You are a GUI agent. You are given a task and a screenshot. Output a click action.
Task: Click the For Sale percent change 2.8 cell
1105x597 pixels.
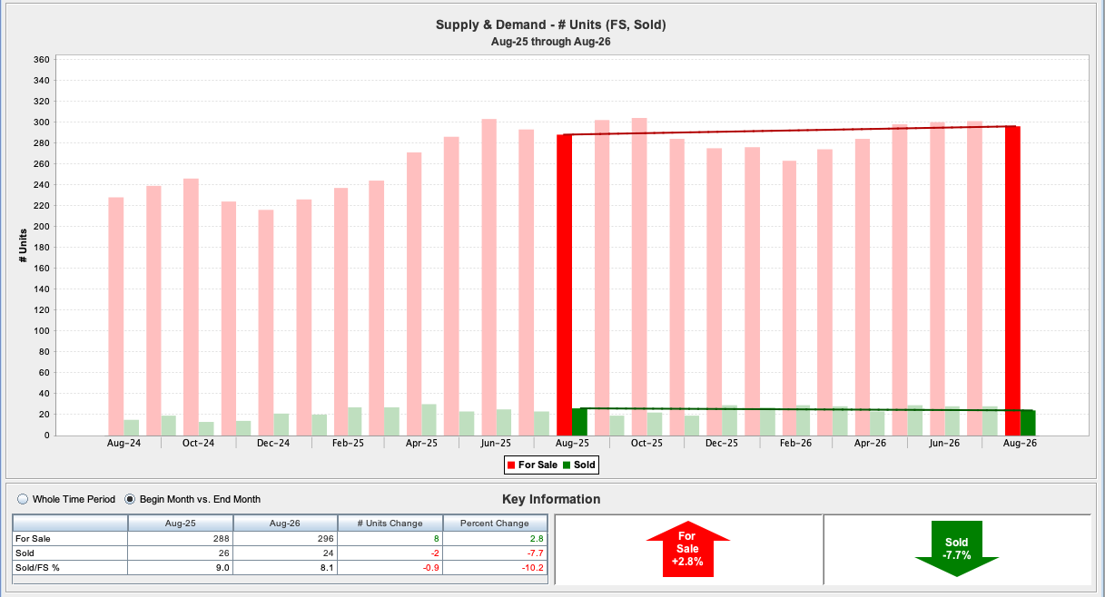tap(495, 538)
